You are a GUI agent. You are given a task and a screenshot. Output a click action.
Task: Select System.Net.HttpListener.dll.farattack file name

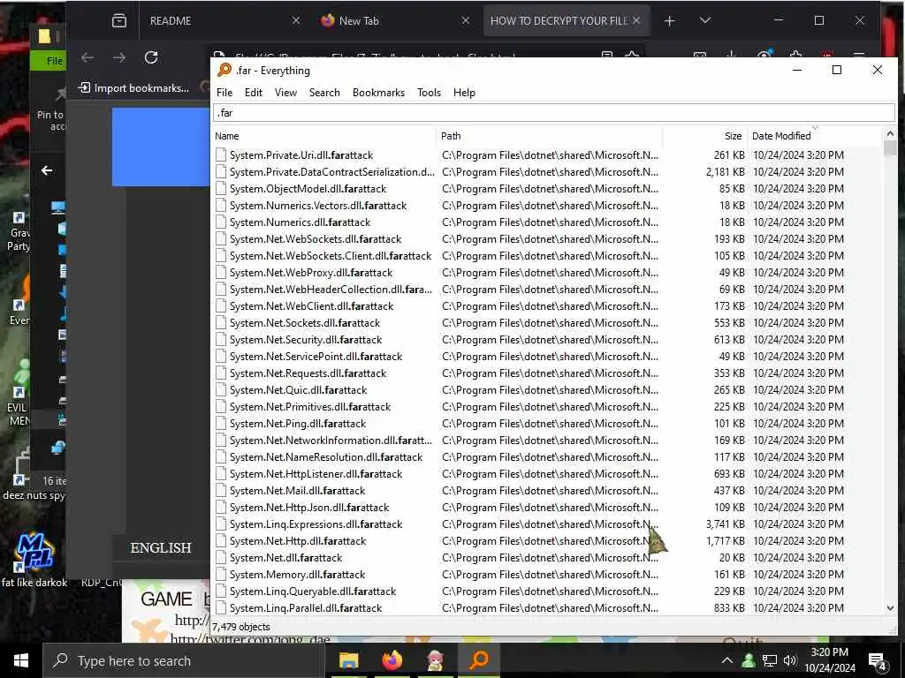click(316, 474)
